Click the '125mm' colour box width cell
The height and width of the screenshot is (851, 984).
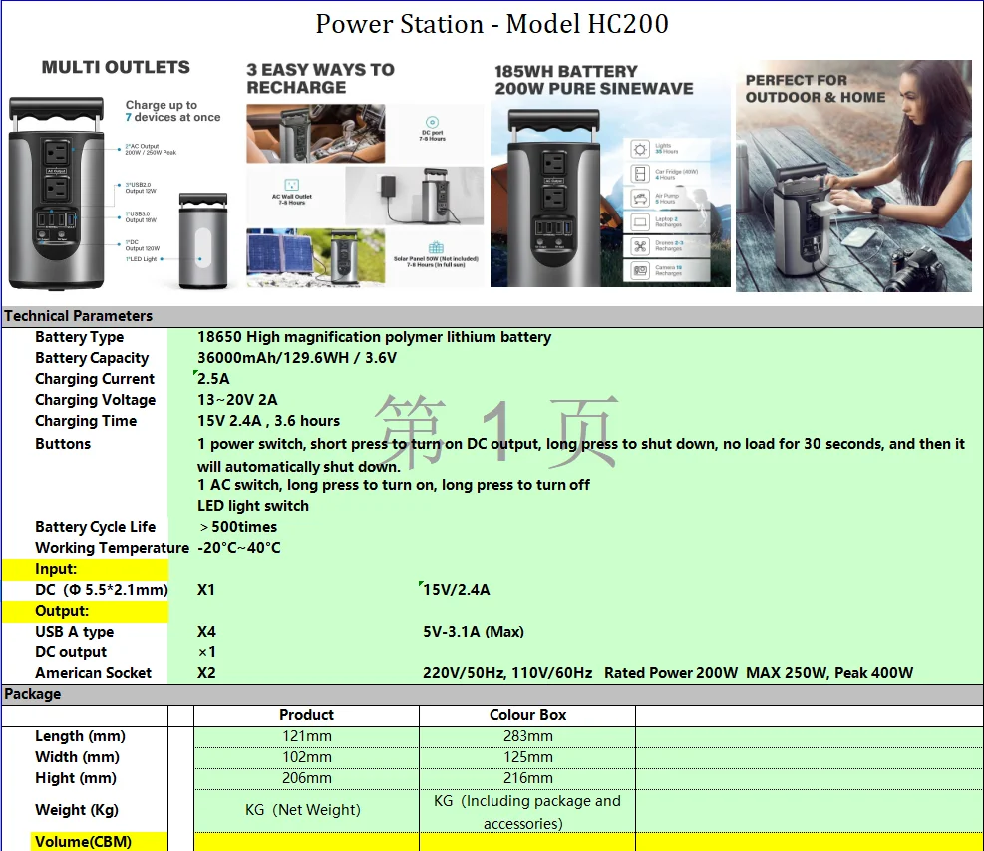[527, 757]
